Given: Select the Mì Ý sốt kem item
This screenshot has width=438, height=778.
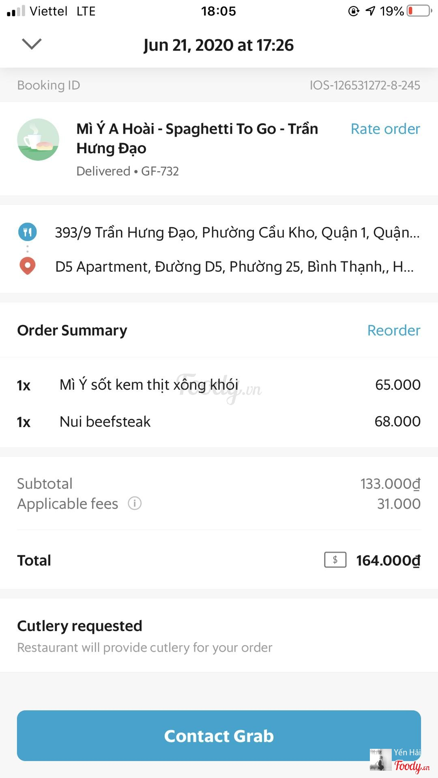Looking at the screenshot, I should tap(149, 385).
